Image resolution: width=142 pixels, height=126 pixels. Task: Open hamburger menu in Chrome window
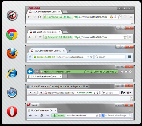(x=130, y=37)
